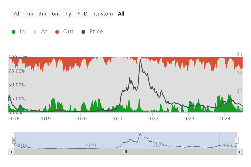Click the 50.00% y-axis label
251x167 pixels.
pyautogui.click(x=17, y=85)
